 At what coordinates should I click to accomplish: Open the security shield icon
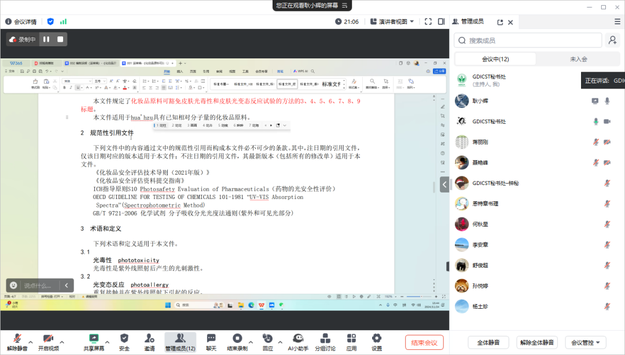coord(124,338)
